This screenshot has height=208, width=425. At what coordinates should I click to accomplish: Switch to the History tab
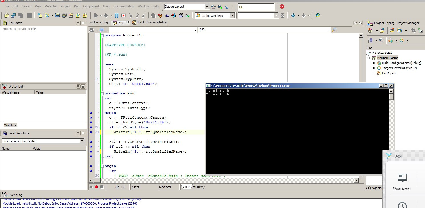tap(198, 187)
